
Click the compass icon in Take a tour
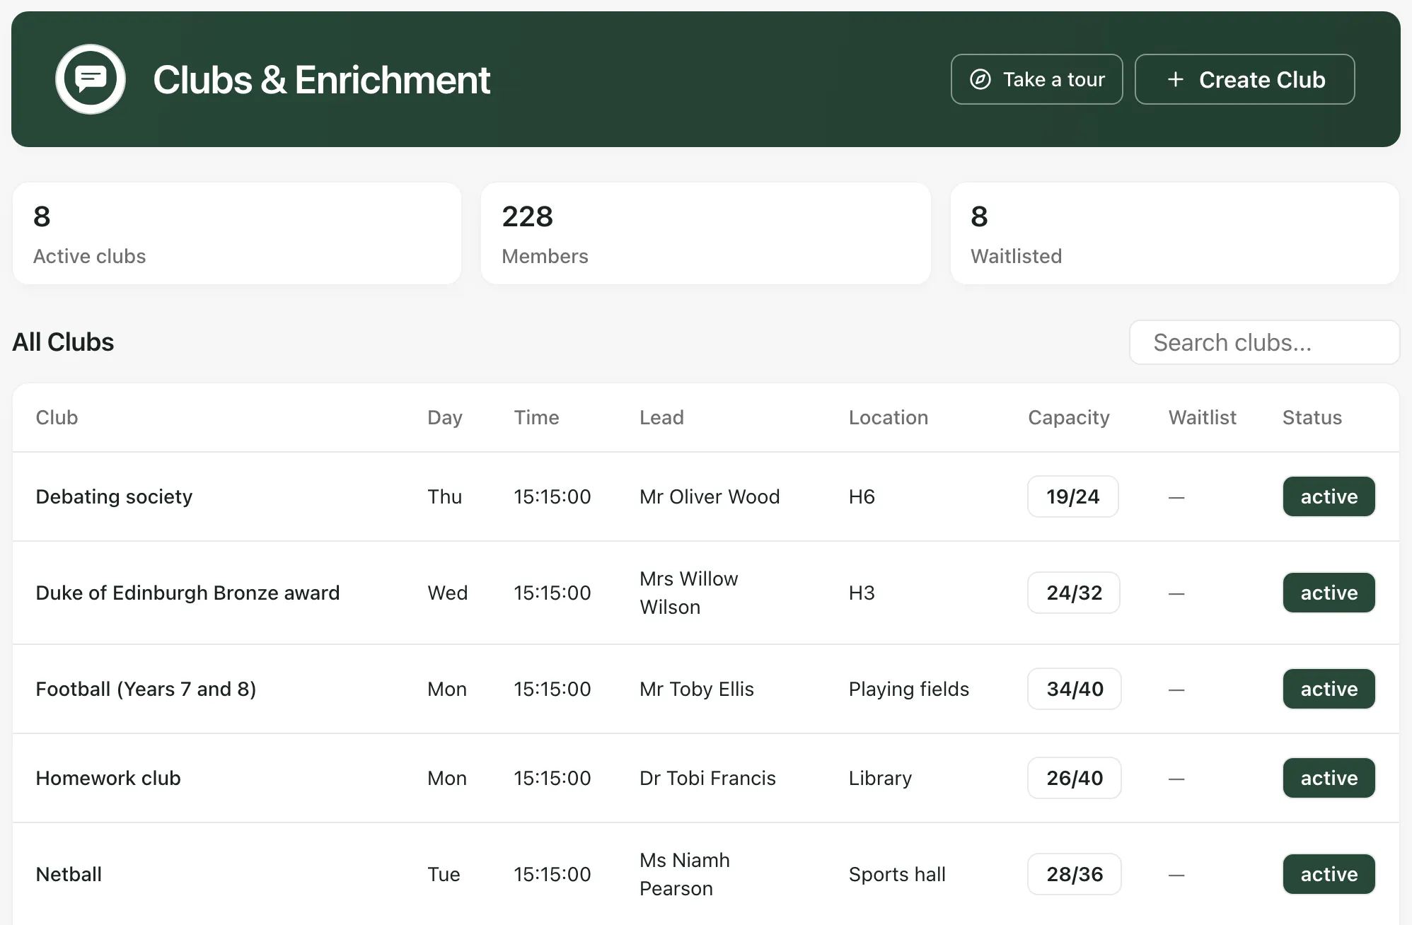(980, 79)
